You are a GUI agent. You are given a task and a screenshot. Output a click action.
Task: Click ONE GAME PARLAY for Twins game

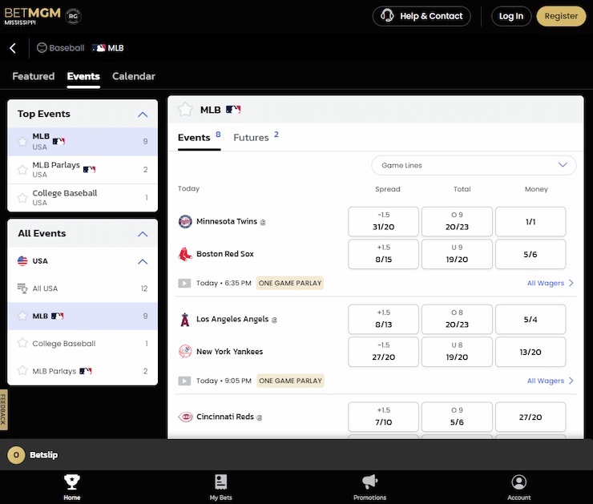290,283
